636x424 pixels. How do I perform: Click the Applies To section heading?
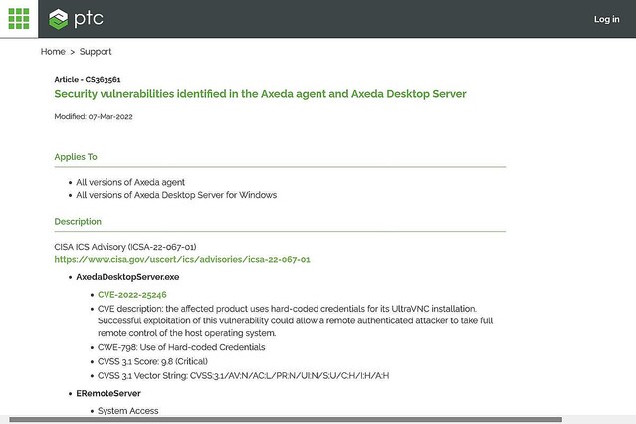76,157
